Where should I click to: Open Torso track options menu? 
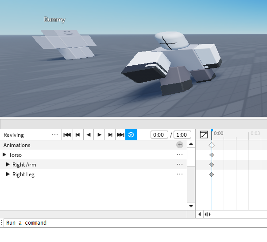click(x=180, y=155)
